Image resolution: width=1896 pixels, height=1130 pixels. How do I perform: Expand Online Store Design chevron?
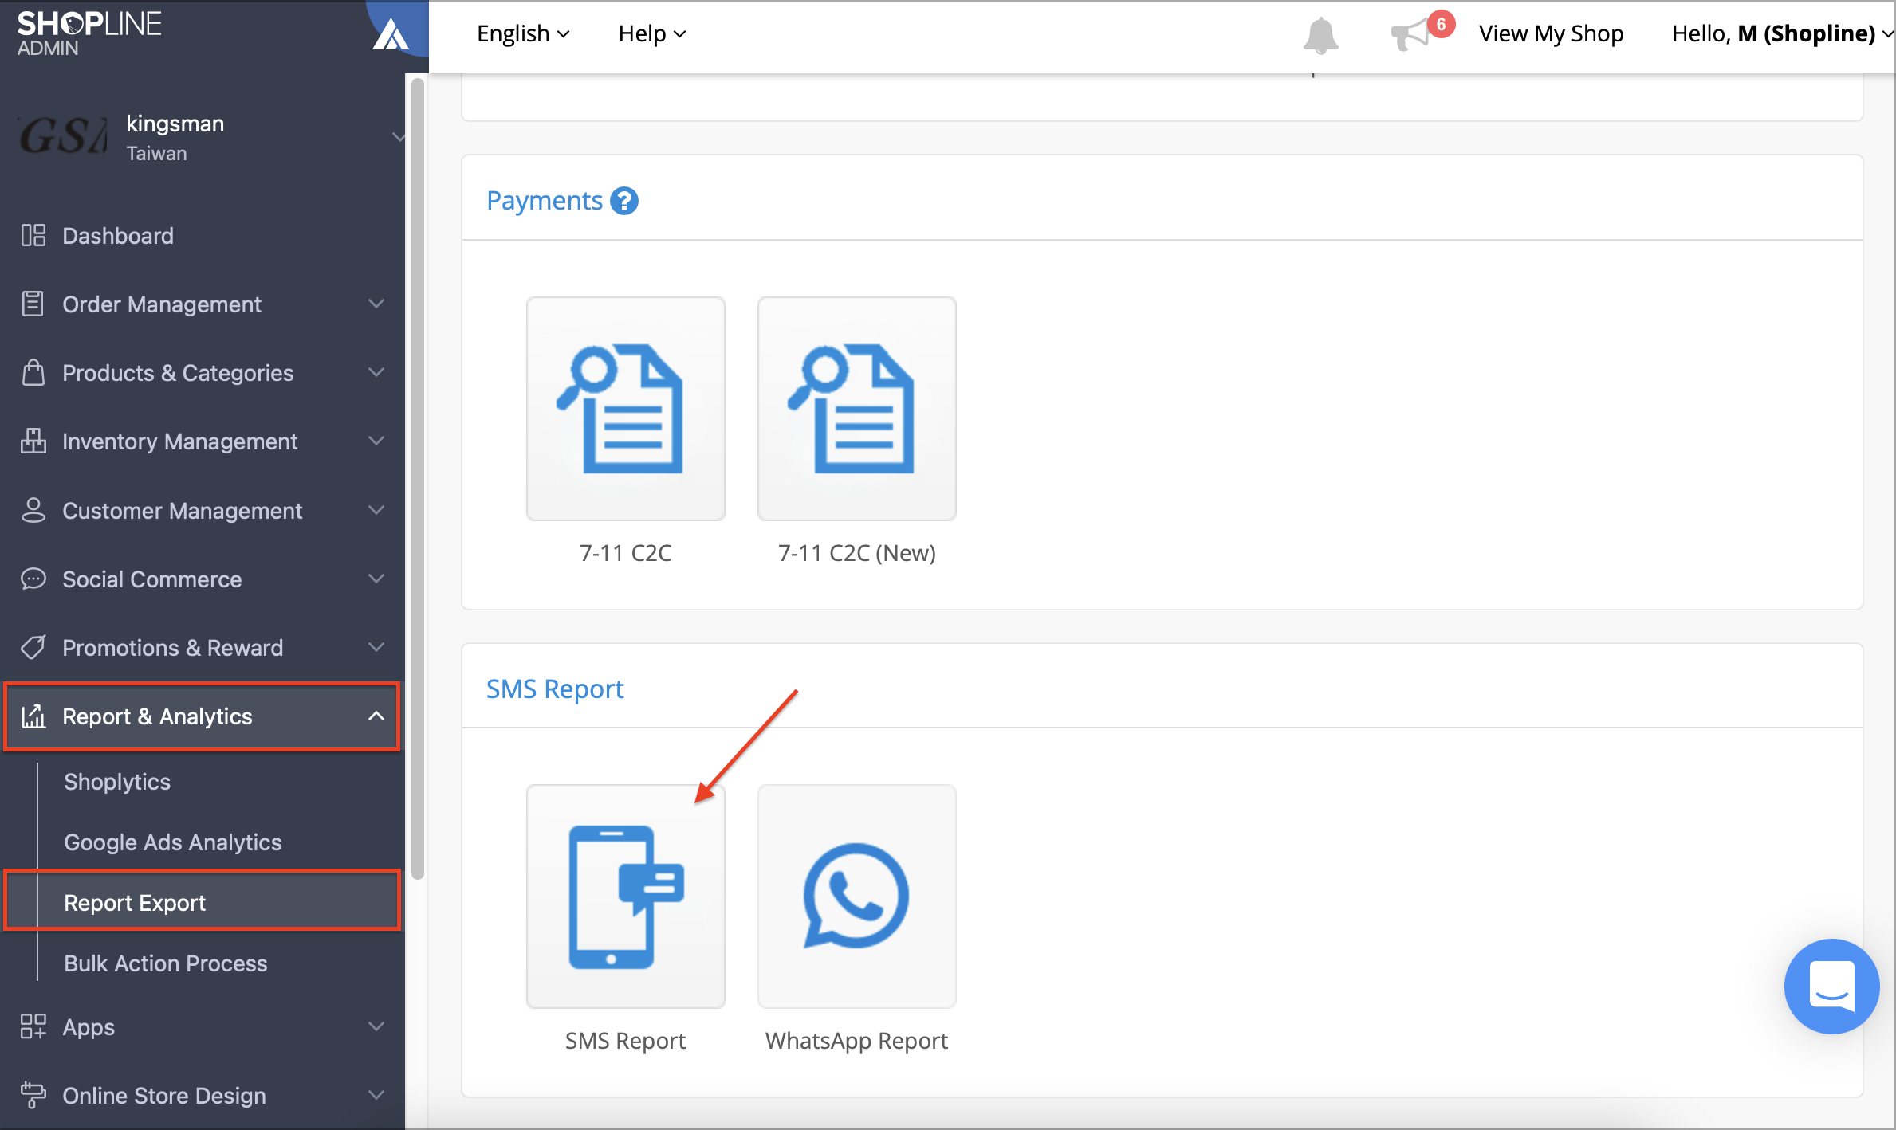pos(376,1095)
